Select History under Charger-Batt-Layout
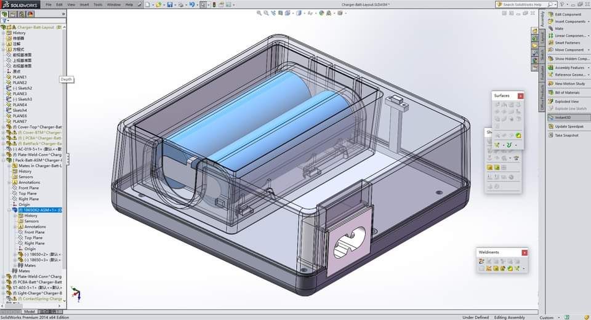 (19, 33)
